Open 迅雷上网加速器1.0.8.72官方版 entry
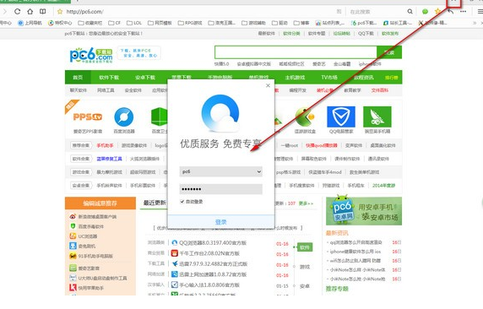The image size is (483, 309). point(214,274)
